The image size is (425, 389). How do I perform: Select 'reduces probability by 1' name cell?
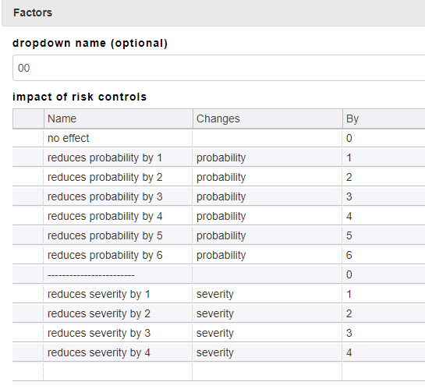pyautogui.click(x=119, y=157)
